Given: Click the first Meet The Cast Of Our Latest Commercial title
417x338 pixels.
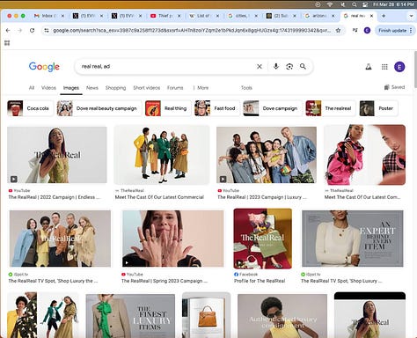Looking at the screenshot, I should [159, 197].
